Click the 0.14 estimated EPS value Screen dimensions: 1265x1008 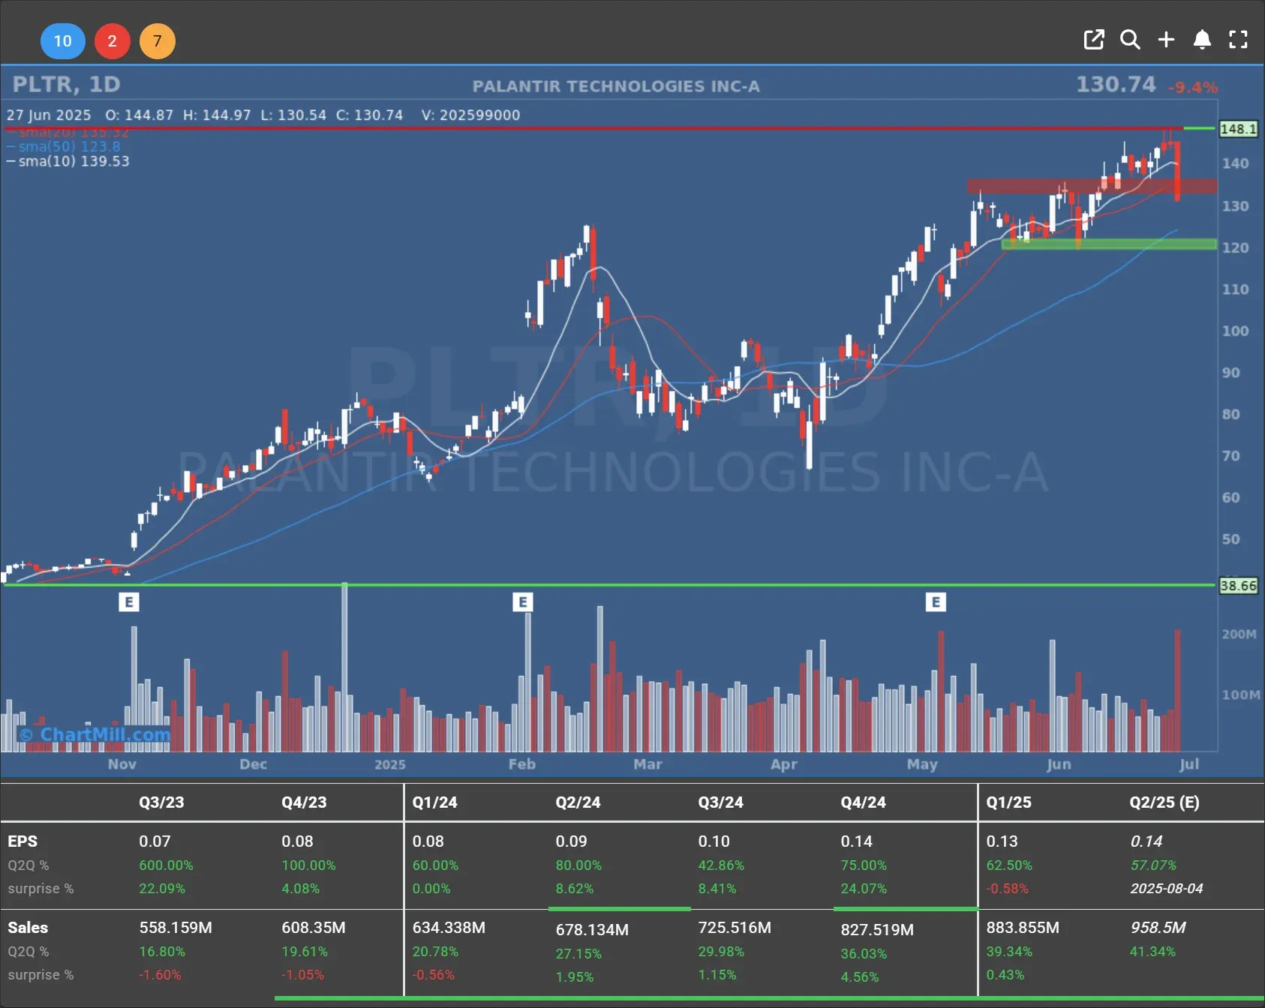1146,841
